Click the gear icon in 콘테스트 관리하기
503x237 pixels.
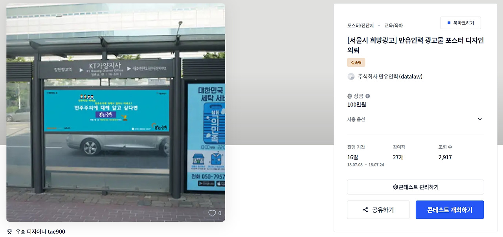point(395,187)
